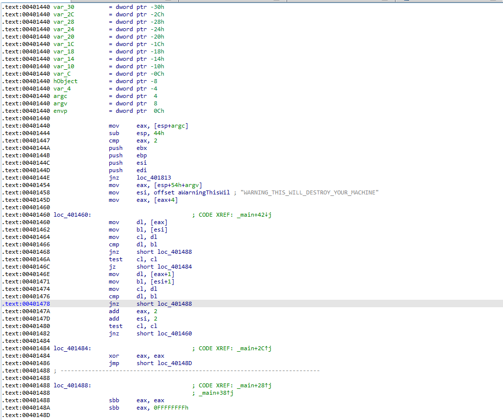Select the 'add eax, 2' instruction
Image resolution: width=503 pixels, height=420 pixels.
coord(133,311)
